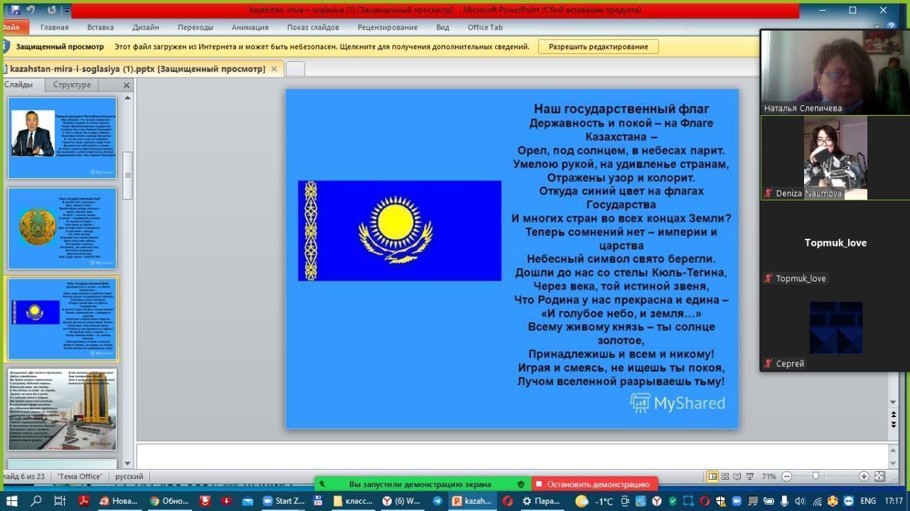910x511 pixels.
Task: Click the zoom out minus button
Action: 786,476
